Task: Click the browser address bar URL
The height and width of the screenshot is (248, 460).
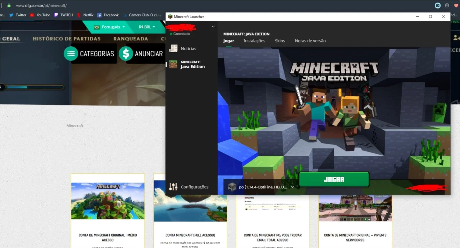Action: point(41,6)
